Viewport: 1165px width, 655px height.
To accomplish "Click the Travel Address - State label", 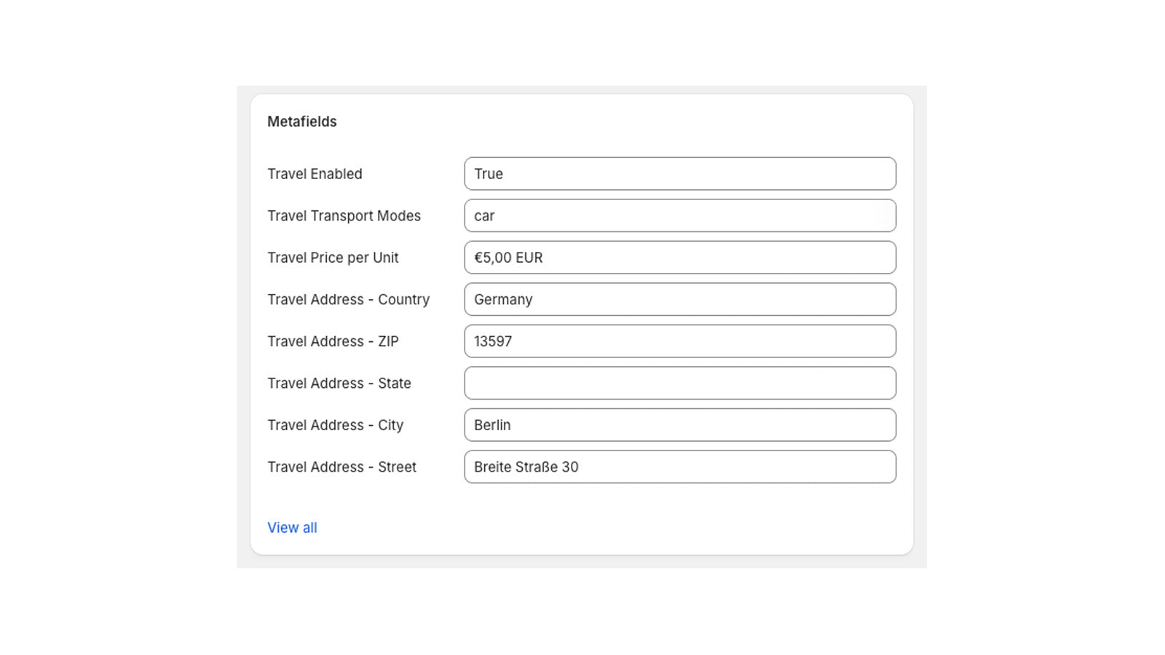I will (339, 383).
